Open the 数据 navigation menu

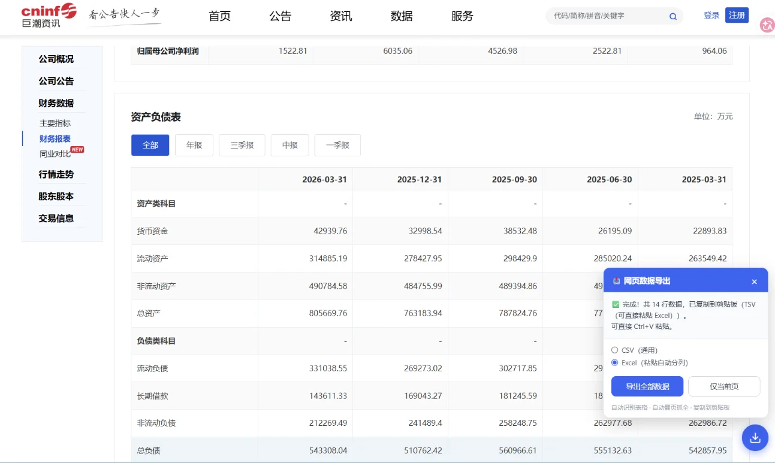click(x=401, y=16)
